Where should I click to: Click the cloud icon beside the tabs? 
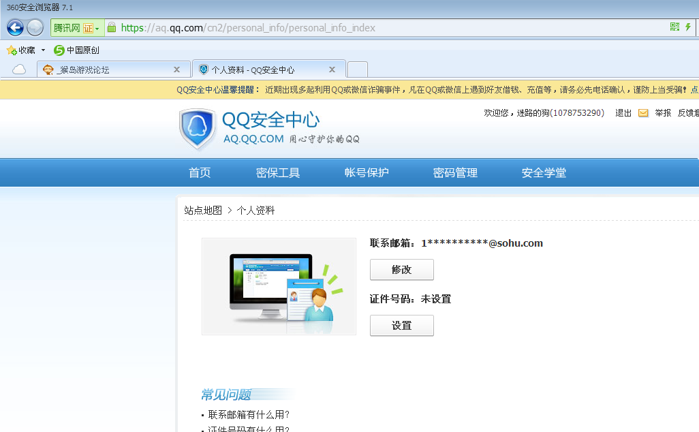[x=18, y=70]
